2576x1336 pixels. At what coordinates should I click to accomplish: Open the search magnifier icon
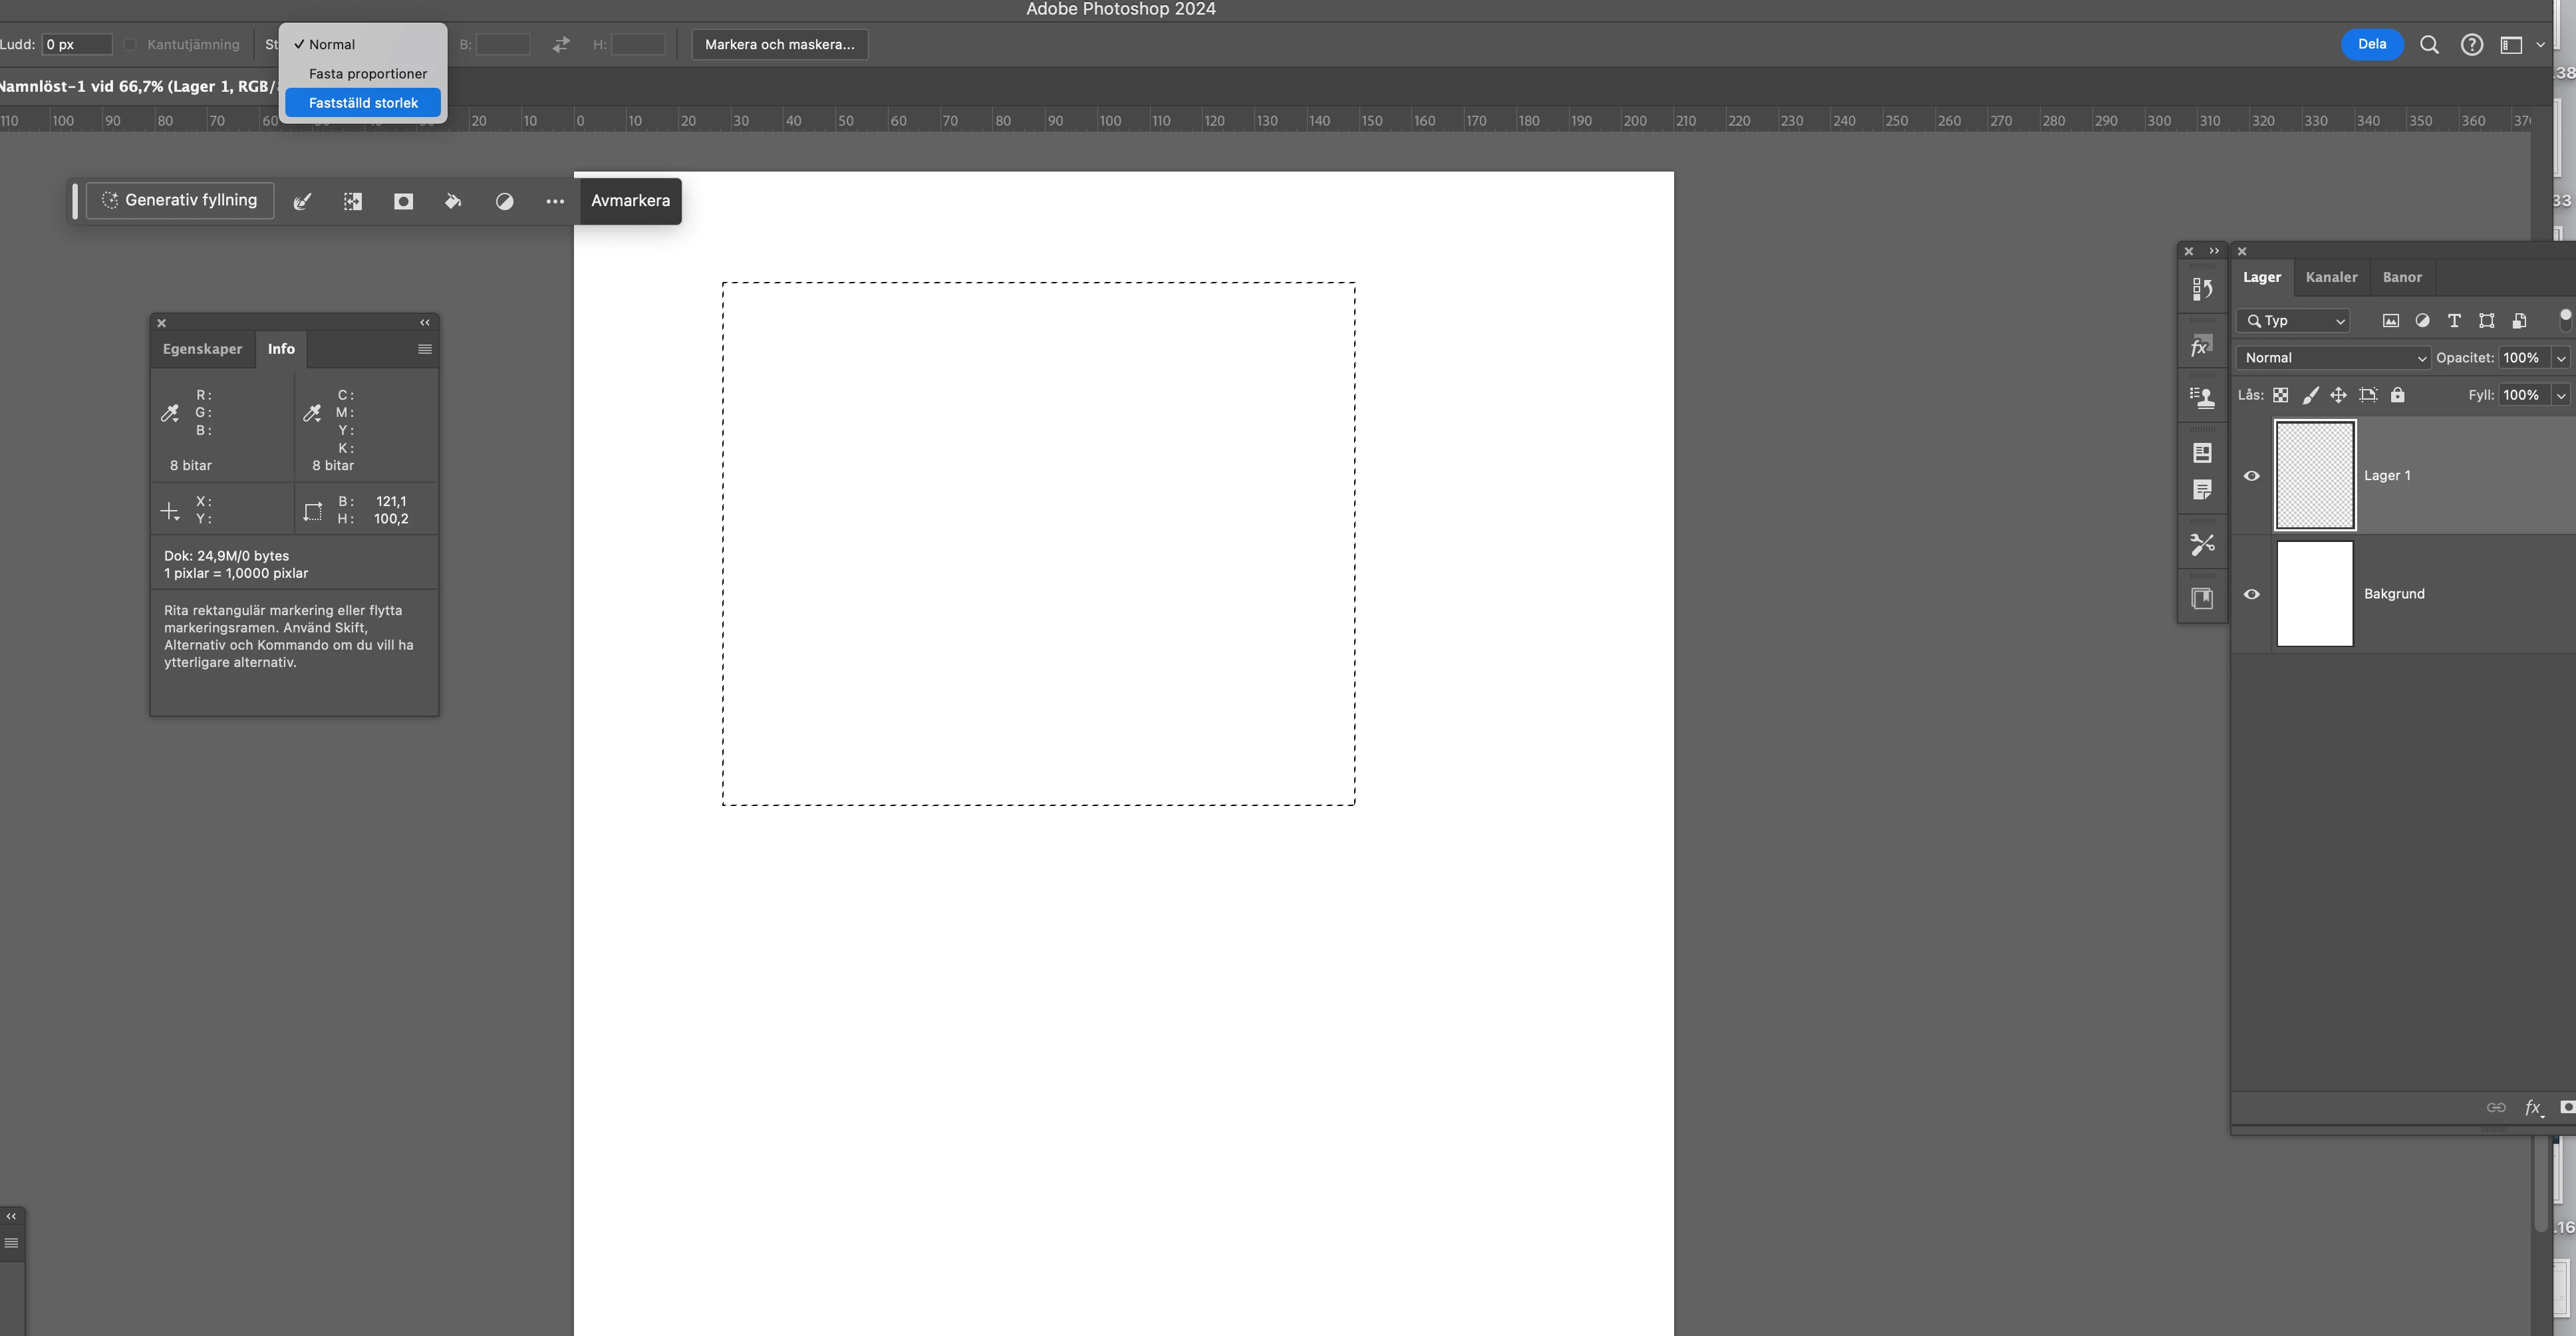coord(2429,44)
